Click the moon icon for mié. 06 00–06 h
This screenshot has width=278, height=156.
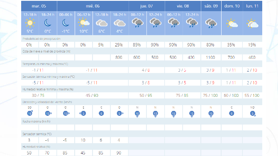[66, 23]
